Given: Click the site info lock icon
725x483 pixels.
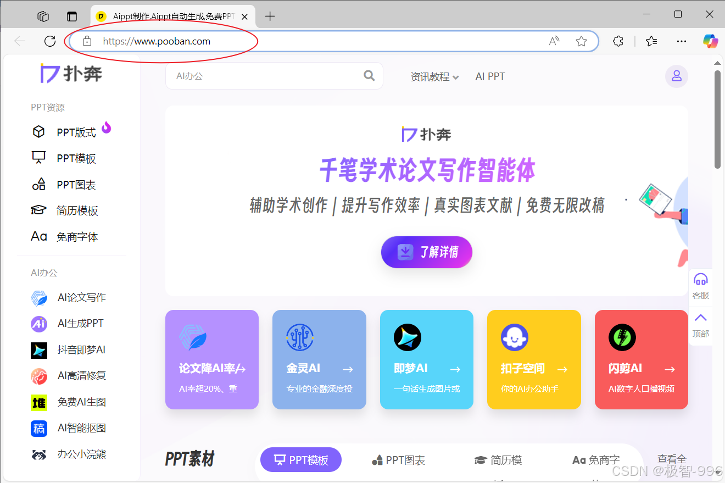Looking at the screenshot, I should pyautogui.click(x=86, y=41).
